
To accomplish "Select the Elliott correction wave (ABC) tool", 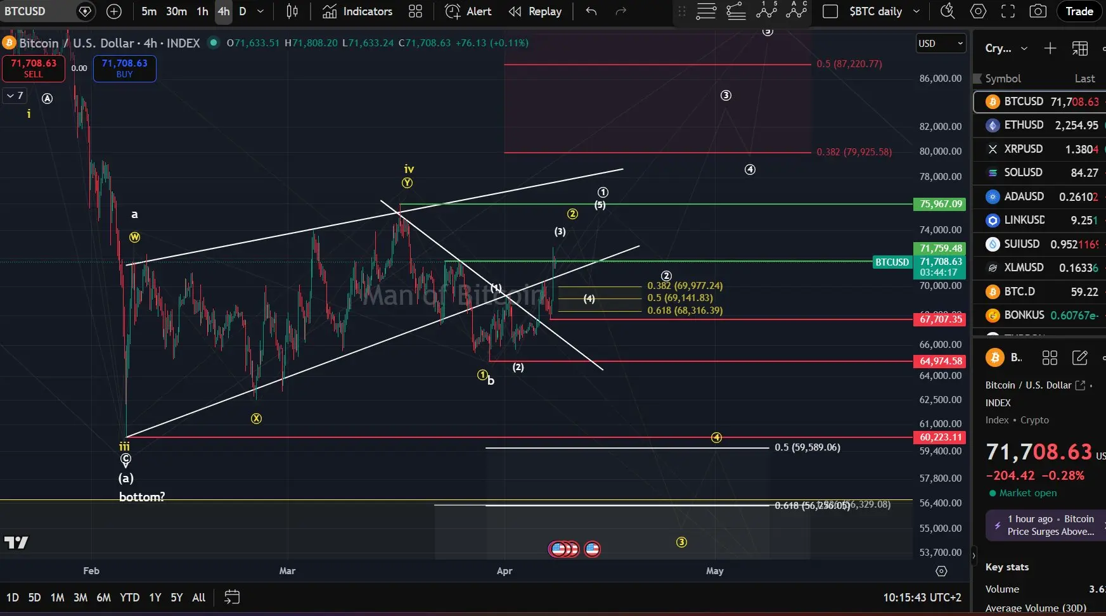I will (796, 10).
